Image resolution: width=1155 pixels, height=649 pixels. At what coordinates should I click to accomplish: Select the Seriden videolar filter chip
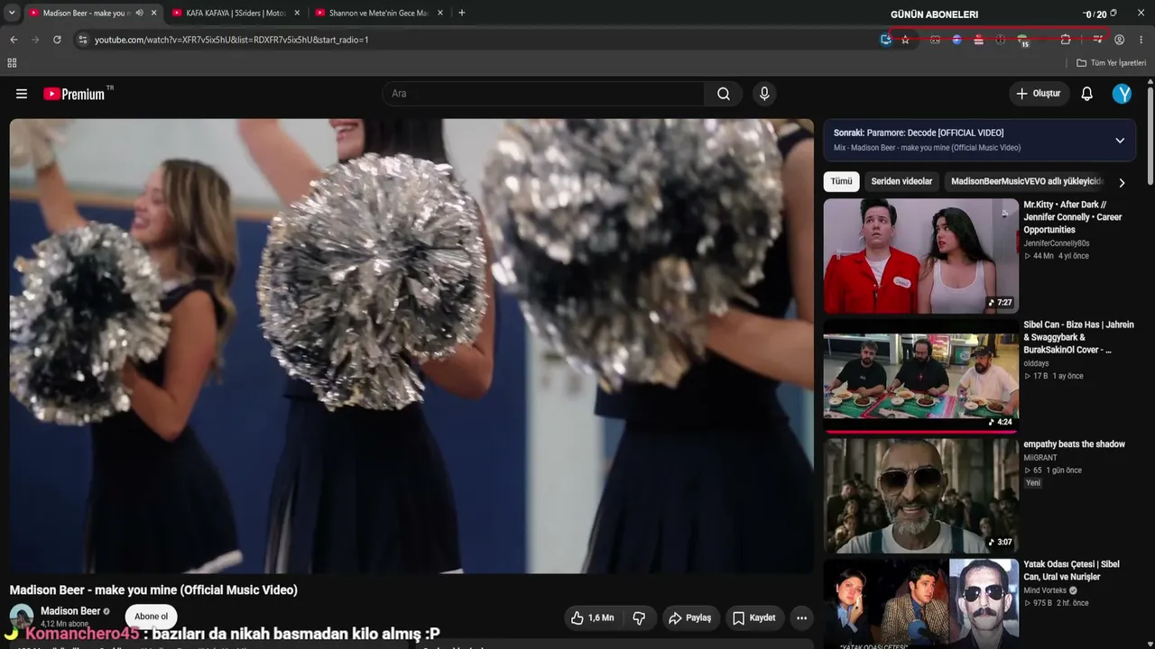[x=901, y=181]
